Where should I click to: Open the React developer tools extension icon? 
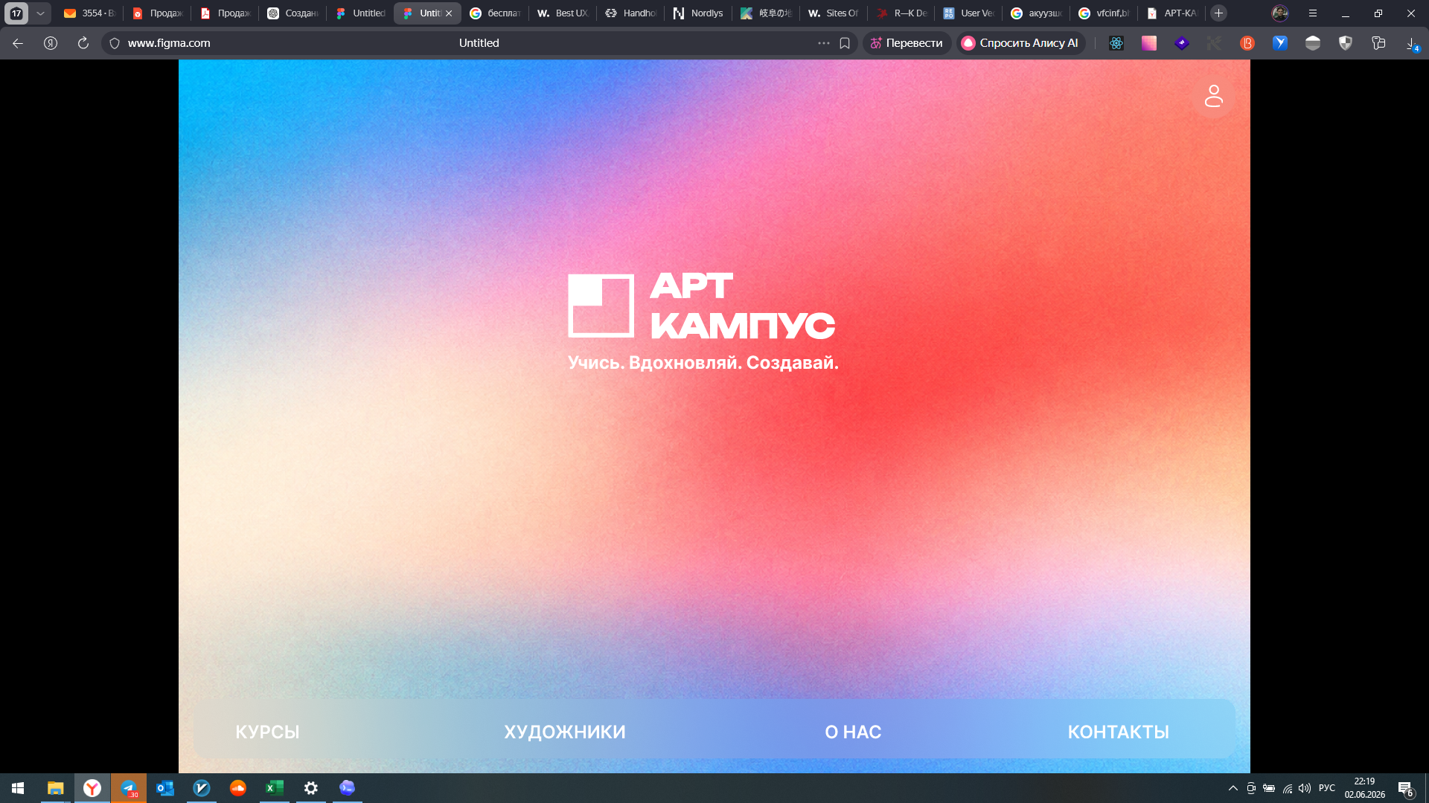(x=1116, y=43)
